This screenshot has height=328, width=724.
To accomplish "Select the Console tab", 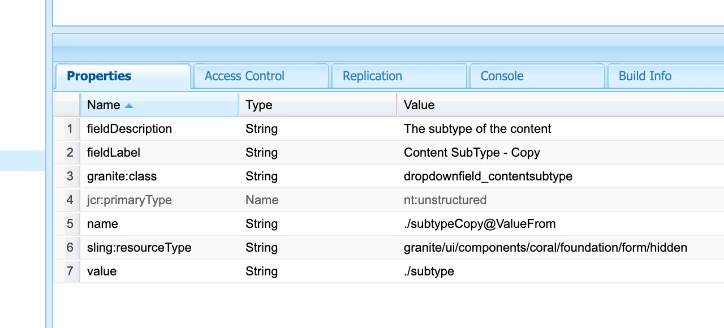I will coord(502,76).
